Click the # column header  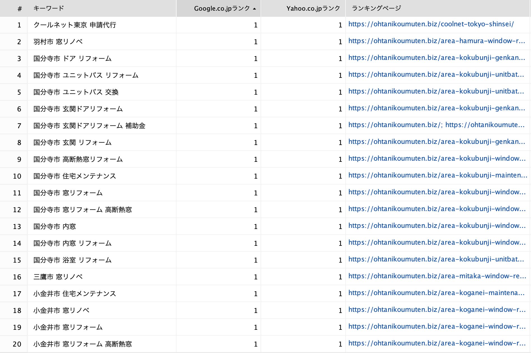pyautogui.click(x=19, y=9)
